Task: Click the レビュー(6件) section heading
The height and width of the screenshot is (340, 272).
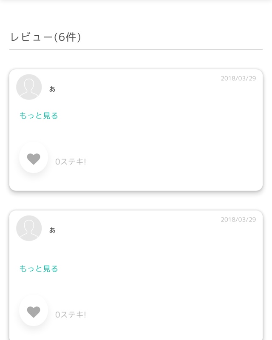Action: pyautogui.click(x=45, y=37)
